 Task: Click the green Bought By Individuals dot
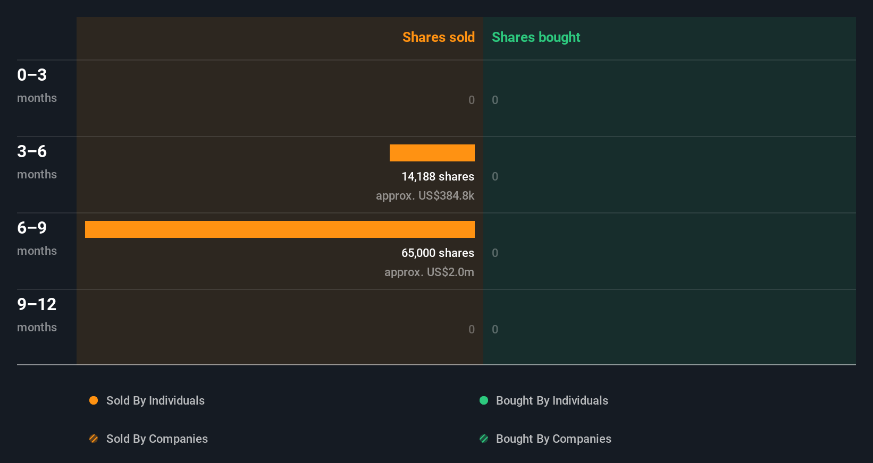[484, 400]
